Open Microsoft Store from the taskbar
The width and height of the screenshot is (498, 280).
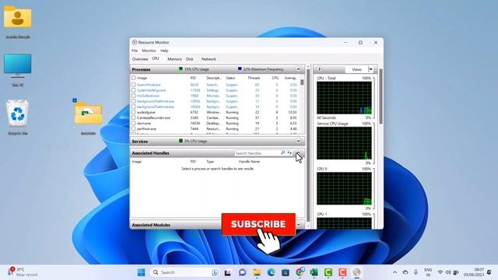click(286, 272)
